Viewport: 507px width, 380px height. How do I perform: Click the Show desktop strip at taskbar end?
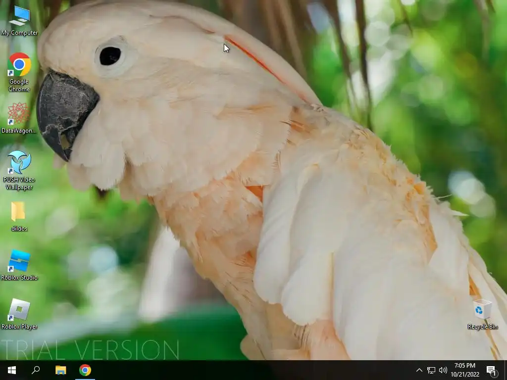tap(505, 370)
